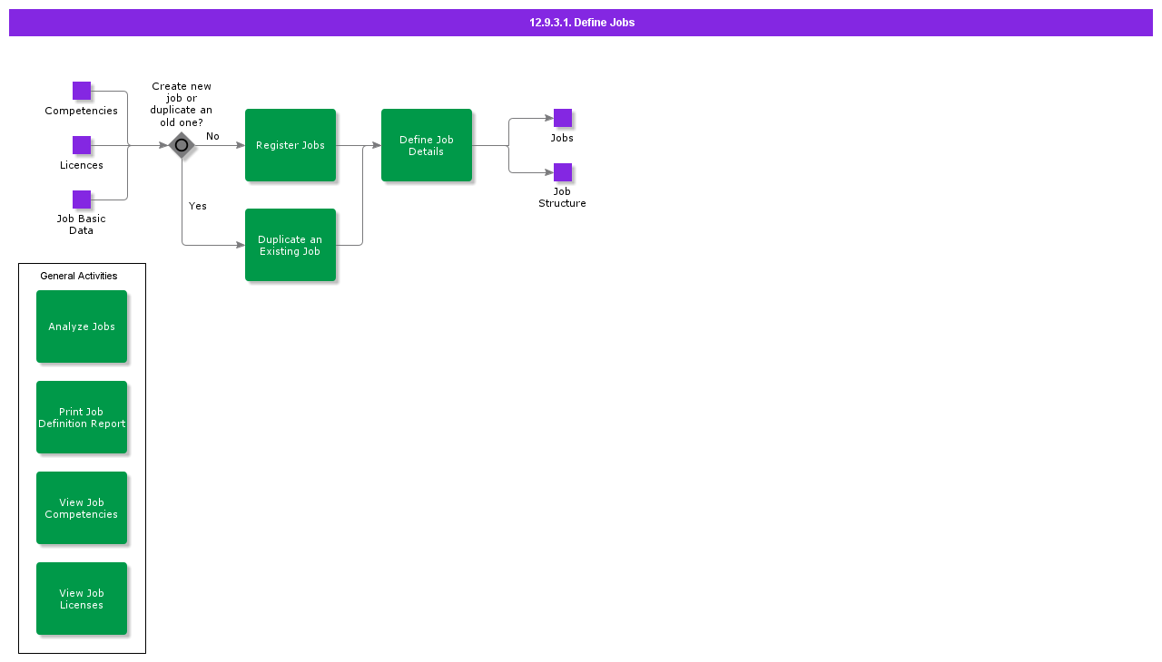Click the purple Jobs output square
The image size is (1162, 662).
pos(563,118)
